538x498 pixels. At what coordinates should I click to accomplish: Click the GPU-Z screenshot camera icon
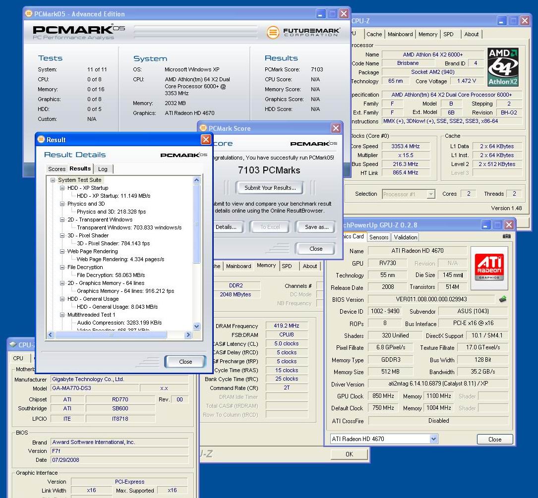506,236
